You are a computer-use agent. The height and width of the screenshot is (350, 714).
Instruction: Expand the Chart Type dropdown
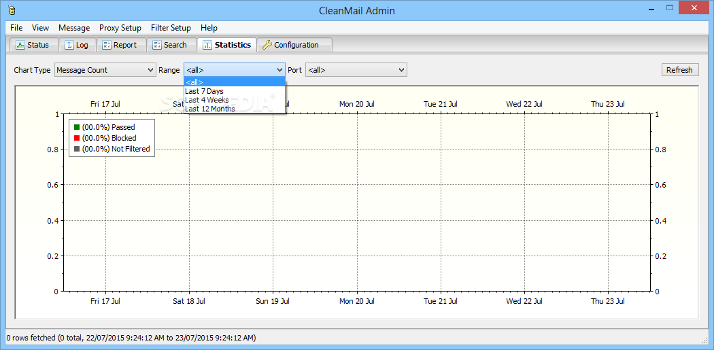coord(105,70)
